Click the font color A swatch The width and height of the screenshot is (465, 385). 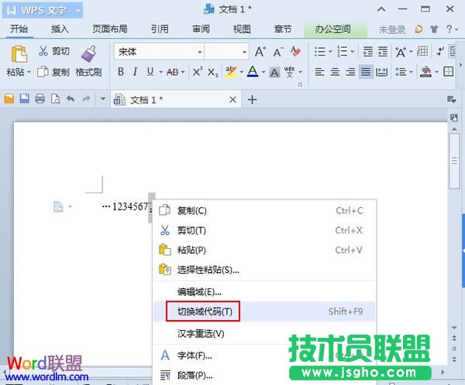[251, 72]
